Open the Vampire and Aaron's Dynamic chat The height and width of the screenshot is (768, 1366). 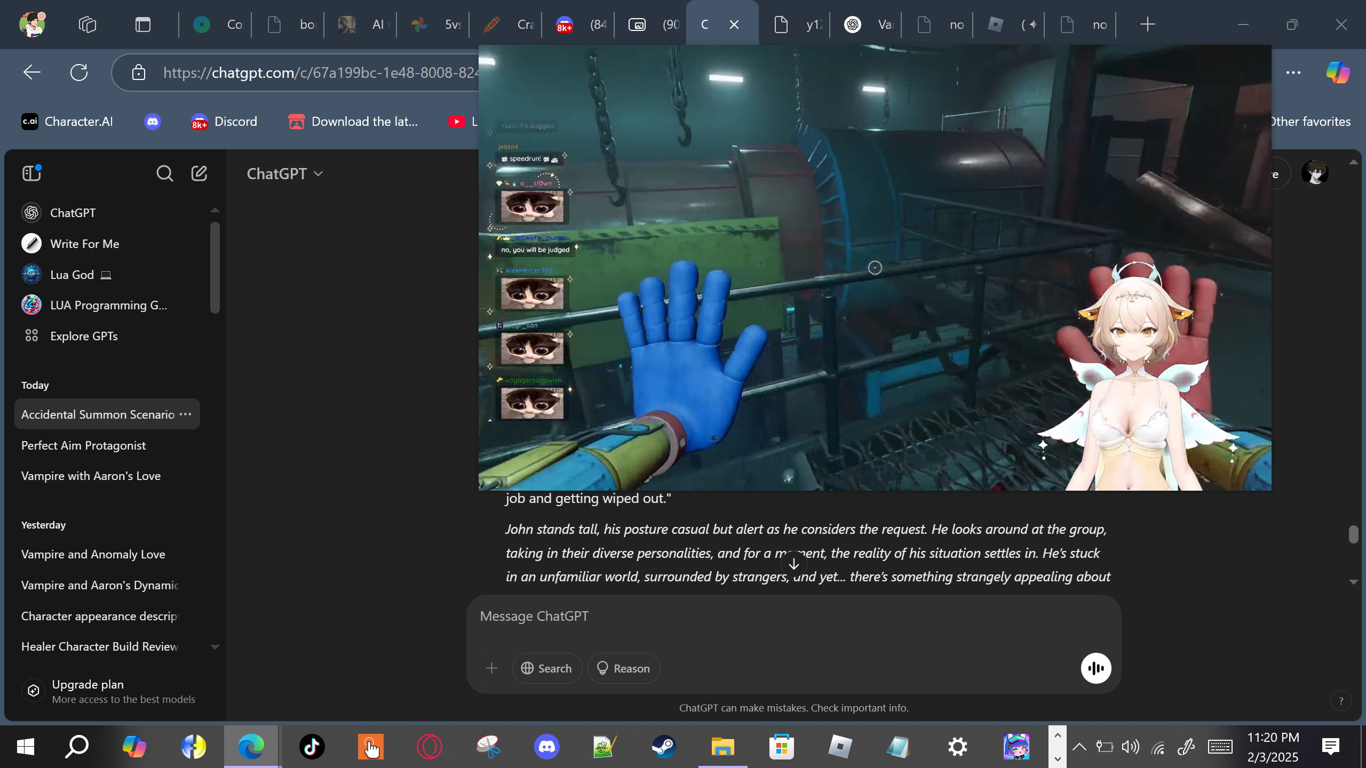coord(107,585)
